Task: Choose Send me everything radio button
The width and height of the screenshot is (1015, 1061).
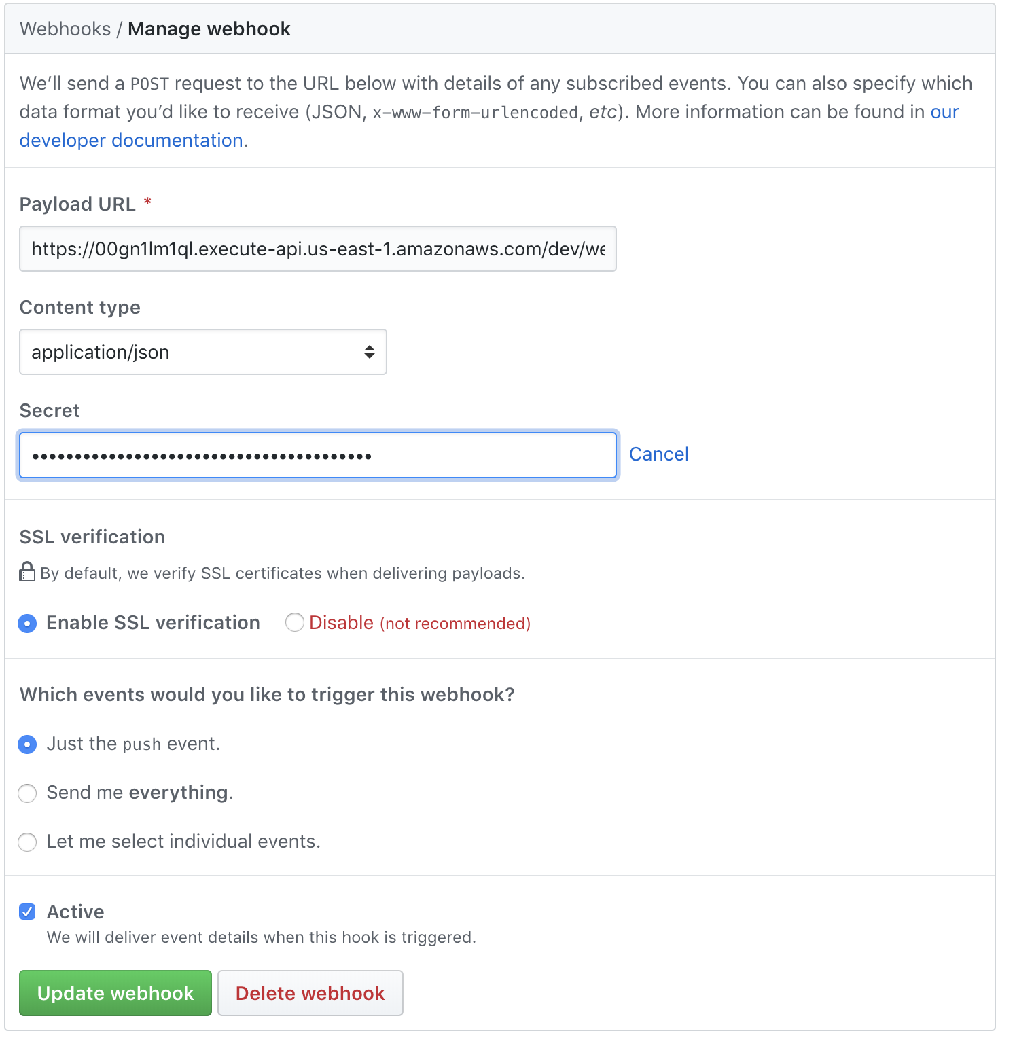Action: (x=27, y=793)
